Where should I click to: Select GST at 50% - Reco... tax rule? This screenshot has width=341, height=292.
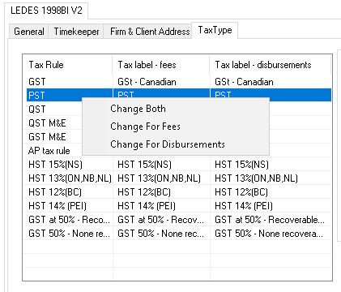point(69,220)
